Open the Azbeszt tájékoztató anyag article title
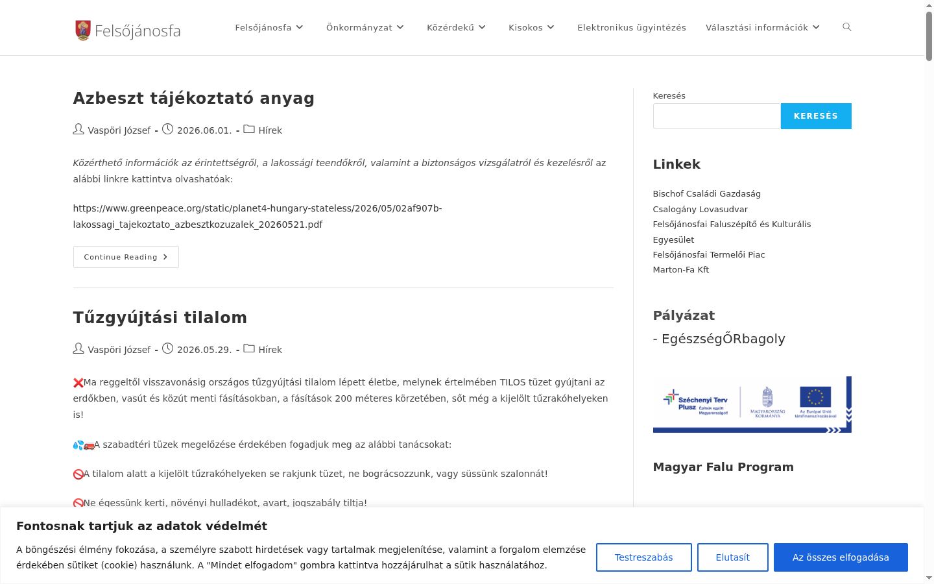 194,98
